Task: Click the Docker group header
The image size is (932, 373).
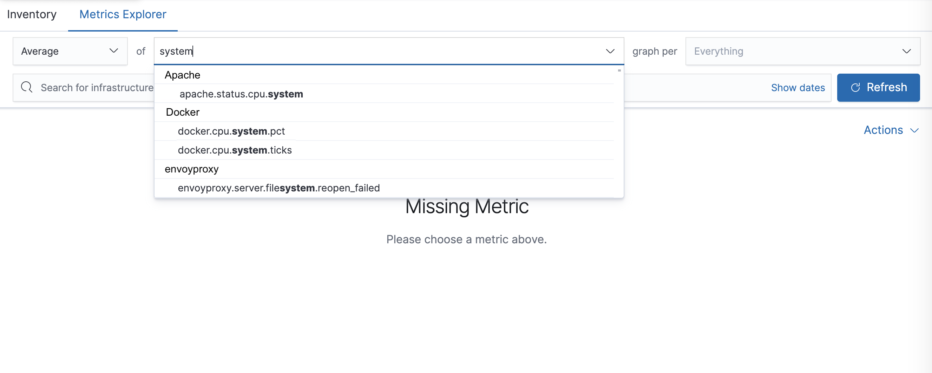Action: click(182, 112)
